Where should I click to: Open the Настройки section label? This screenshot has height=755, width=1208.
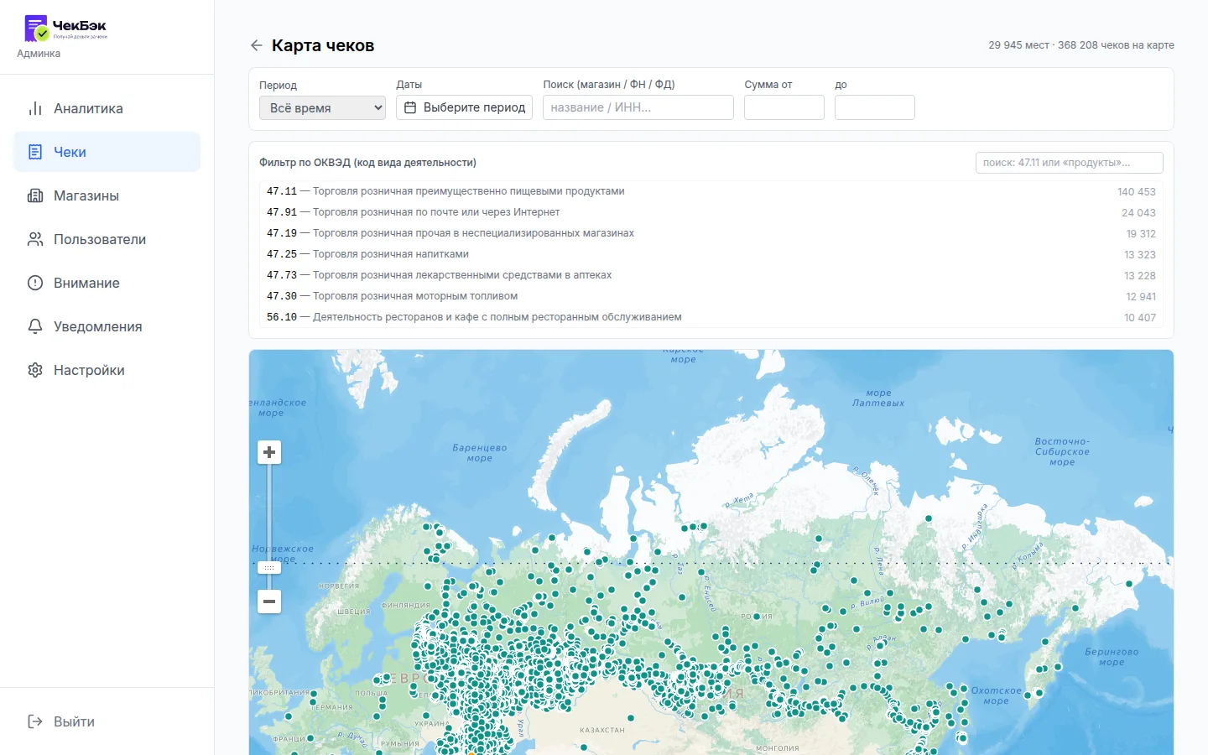point(89,370)
